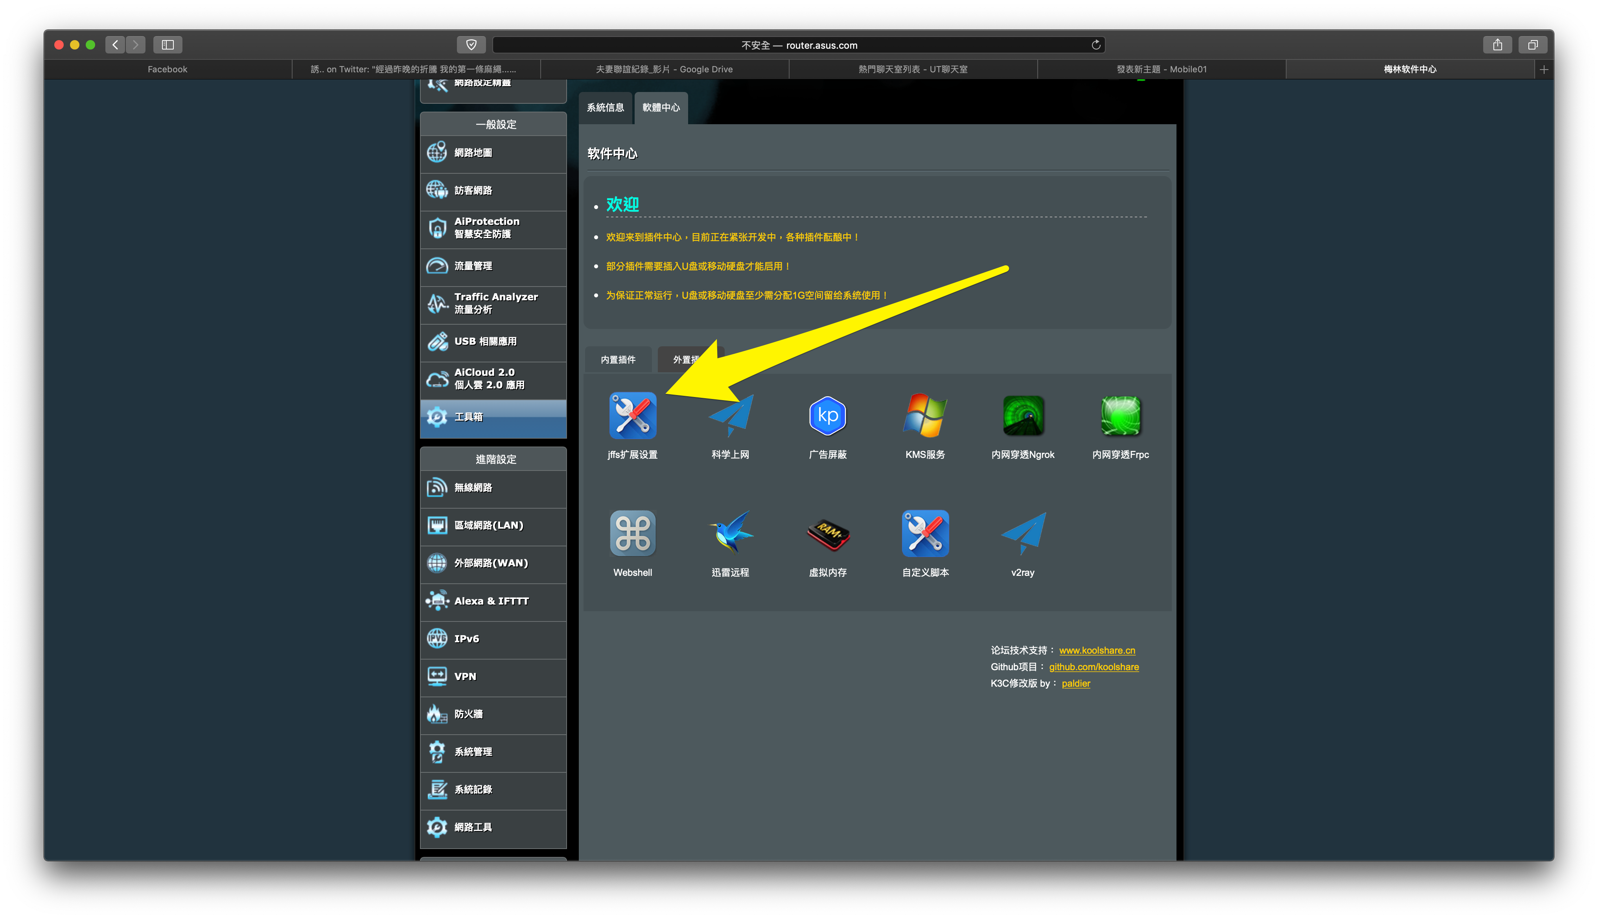Switch to the 軟體中心 tab
The width and height of the screenshot is (1598, 919).
point(661,108)
